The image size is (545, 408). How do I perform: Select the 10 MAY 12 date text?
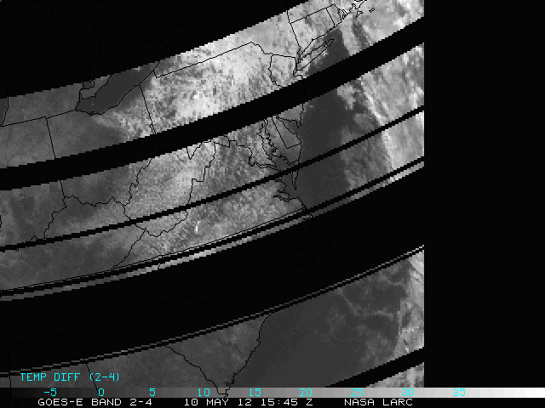pyautogui.click(x=218, y=402)
